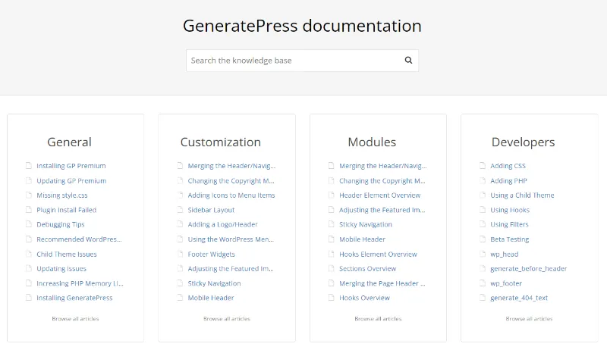
Task: Browse all articles in Customization
Action: point(227,319)
